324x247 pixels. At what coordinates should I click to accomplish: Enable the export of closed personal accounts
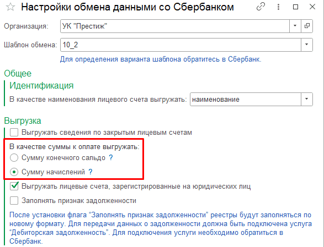(x=14, y=132)
